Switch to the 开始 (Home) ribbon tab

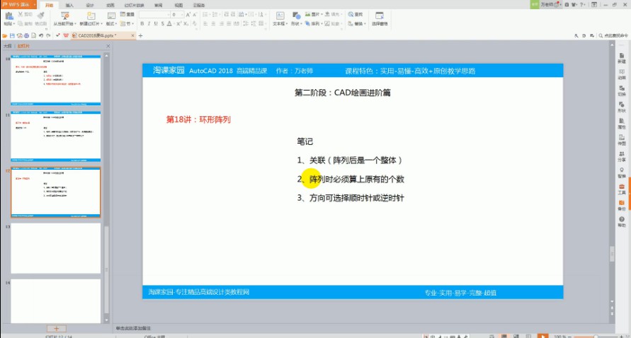(49, 5)
